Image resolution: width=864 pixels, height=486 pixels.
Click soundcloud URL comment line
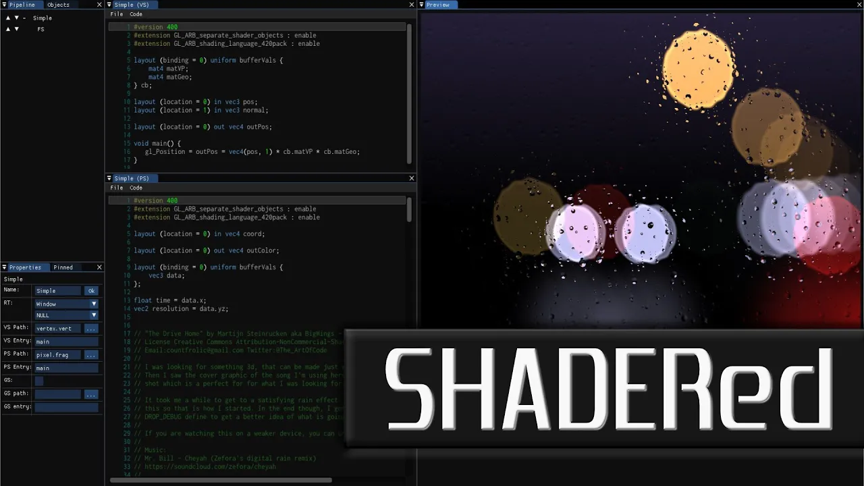[x=205, y=467]
